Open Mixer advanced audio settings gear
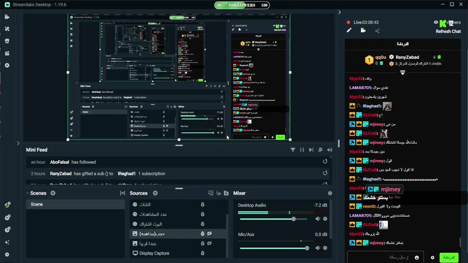Viewport: 468px width, 263px height. [330, 193]
